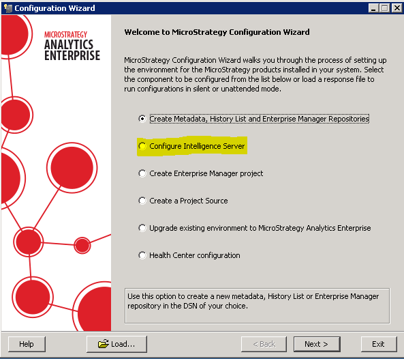Click the Exit button
404x359 pixels.
pos(379,344)
